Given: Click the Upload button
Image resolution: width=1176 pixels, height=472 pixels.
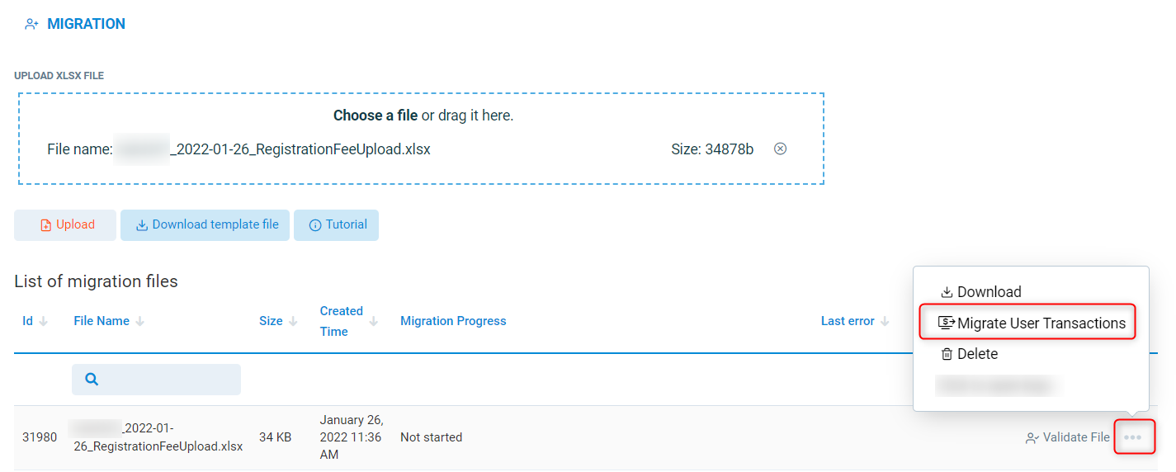Looking at the screenshot, I should (x=65, y=225).
